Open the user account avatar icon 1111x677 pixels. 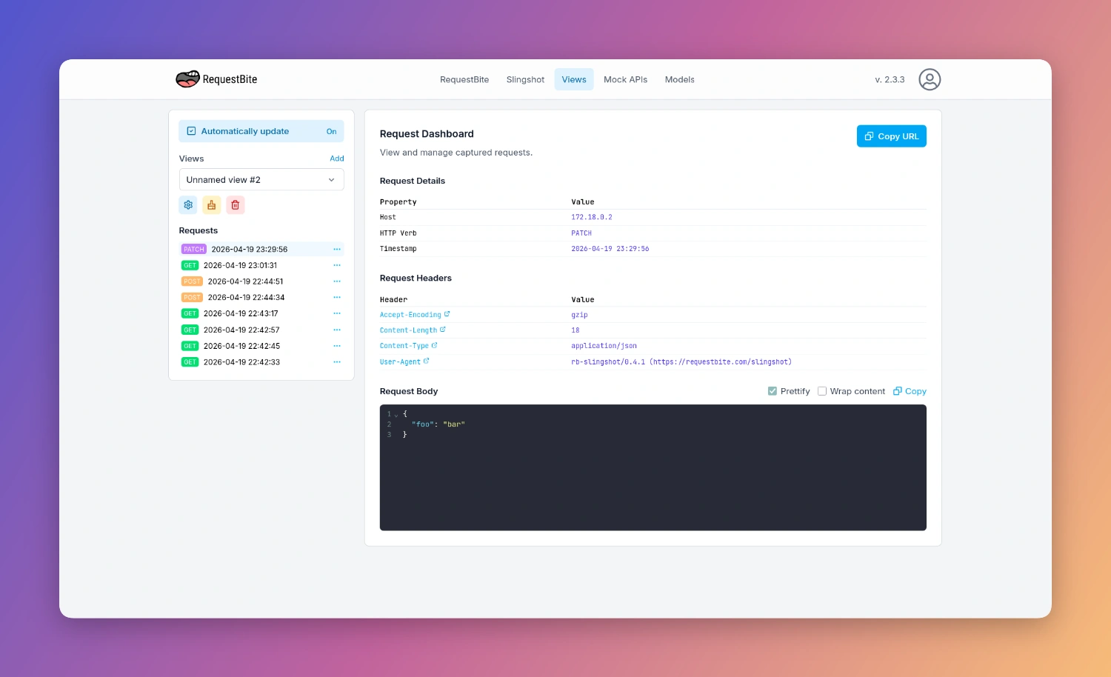tap(930, 79)
